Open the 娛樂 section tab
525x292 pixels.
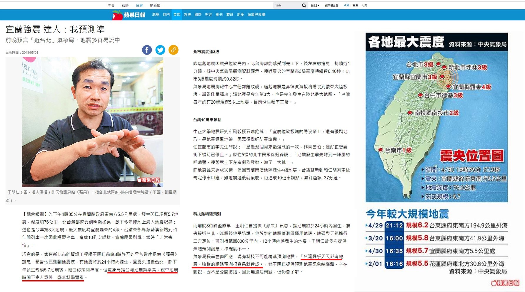pos(187,14)
